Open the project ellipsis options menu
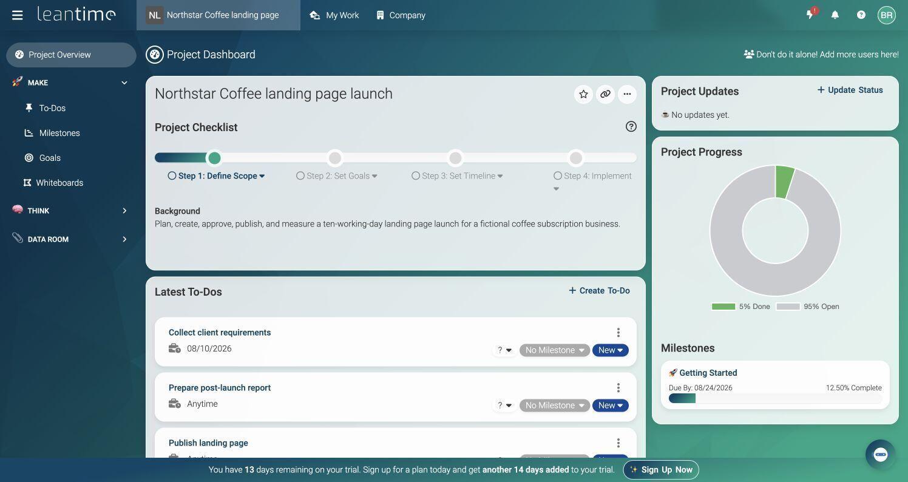The width and height of the screenshot is (908, 482). pos(627,93)
